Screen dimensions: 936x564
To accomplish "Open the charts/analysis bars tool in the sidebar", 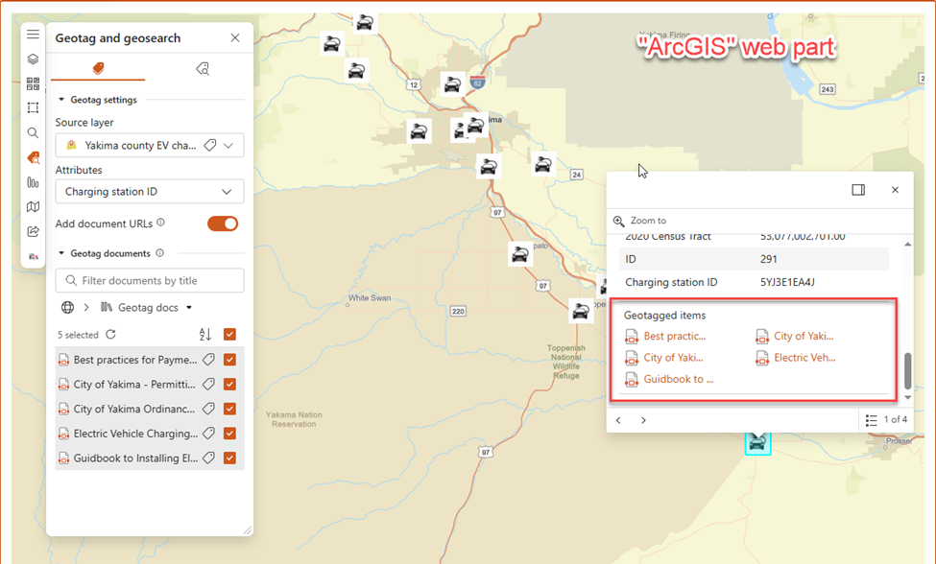I will tap(33, 182).
